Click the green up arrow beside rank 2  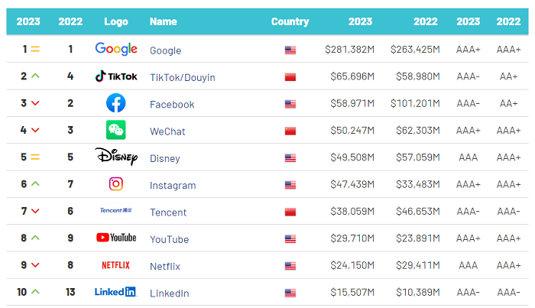[35, 76]
